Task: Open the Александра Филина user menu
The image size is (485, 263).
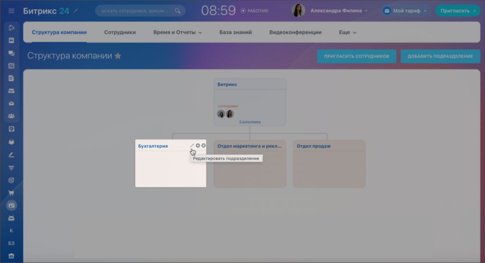Action: tap(340, 10)
